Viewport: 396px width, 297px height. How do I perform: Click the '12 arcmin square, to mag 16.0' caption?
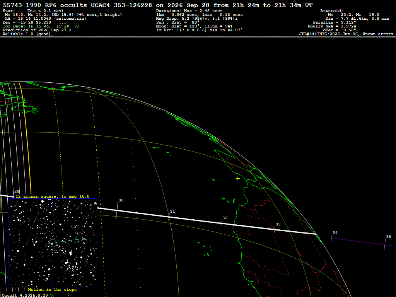(x=52, y=196)
